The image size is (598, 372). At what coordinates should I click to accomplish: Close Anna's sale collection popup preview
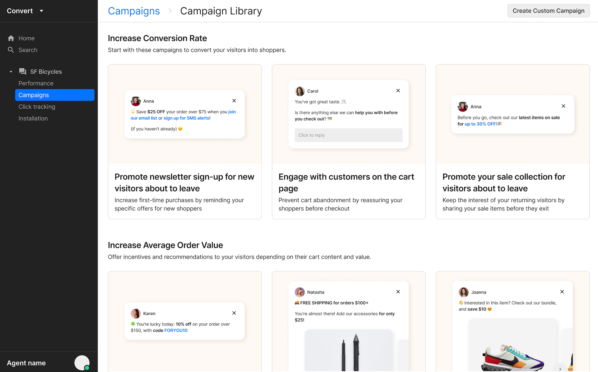pos(563,106)
